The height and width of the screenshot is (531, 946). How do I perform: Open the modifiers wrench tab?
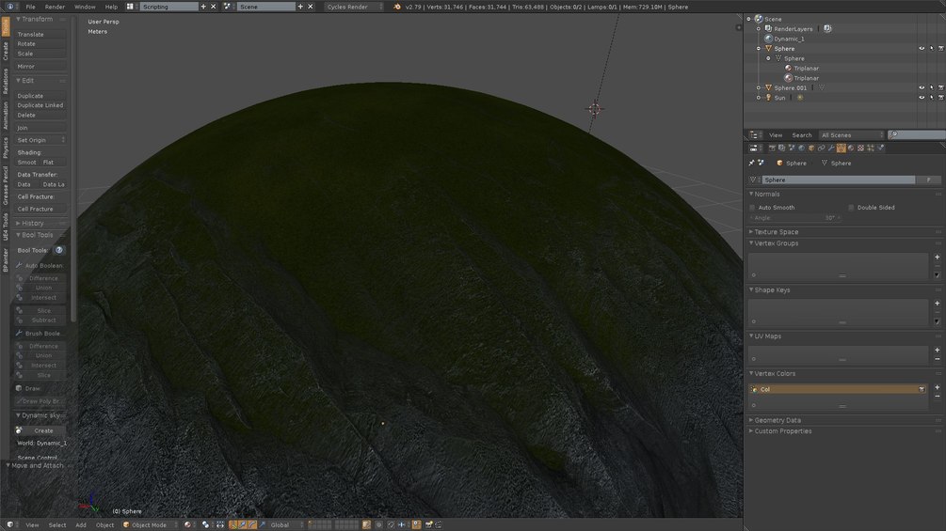tap(831, 148)
